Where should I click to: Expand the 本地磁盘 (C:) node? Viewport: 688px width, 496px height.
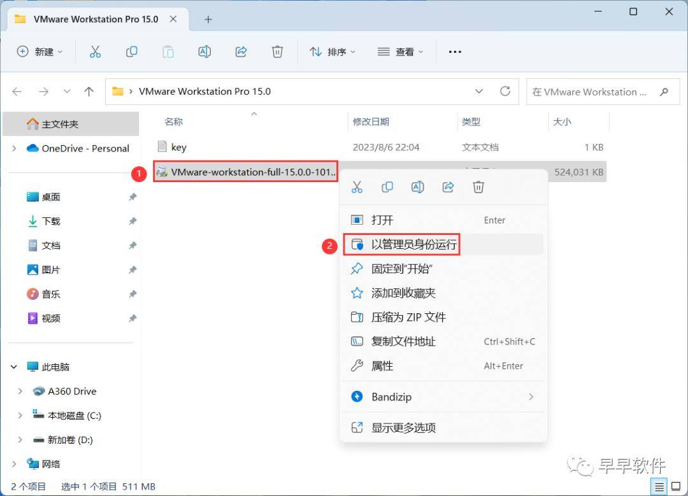pos(20,415)
